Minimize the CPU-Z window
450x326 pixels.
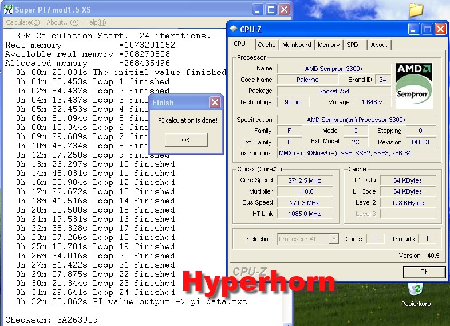pyautogui.click(x=413, y=29)
